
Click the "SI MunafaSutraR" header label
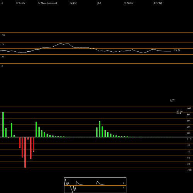(47, 3)
